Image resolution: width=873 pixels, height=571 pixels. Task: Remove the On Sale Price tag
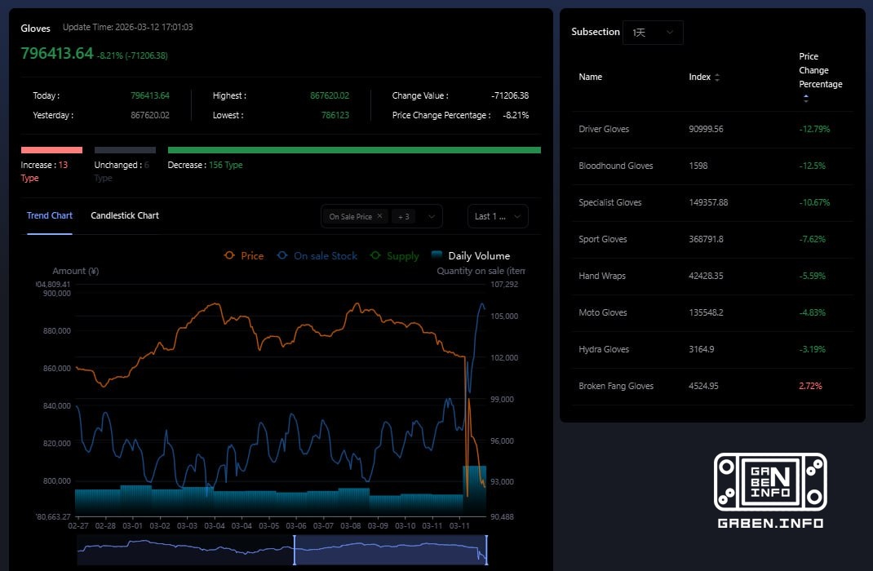point(379,216)
